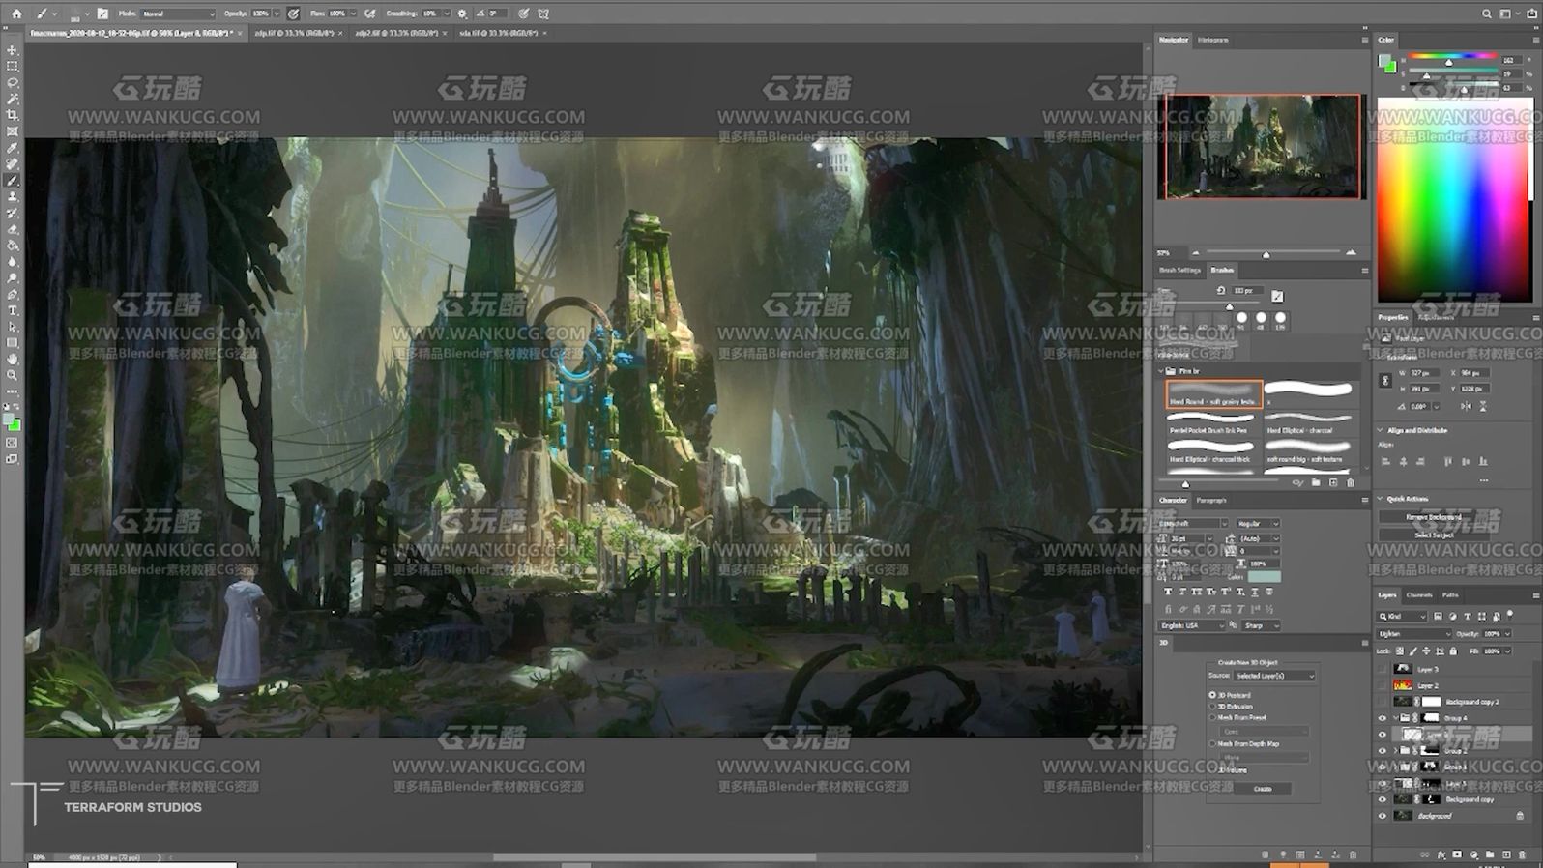This screenshot has width=1543, height=868.
Task: Collapse Group 4 folder arrow
Action: [x=1394, y=718]
